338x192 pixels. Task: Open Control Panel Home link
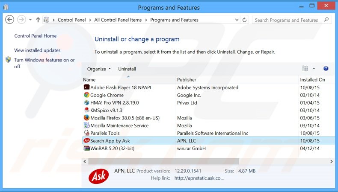36,36
